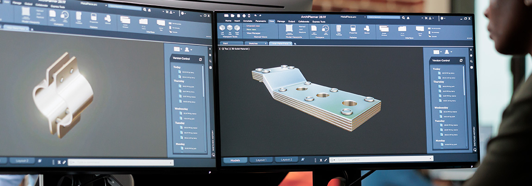This screenshot has height=186, width=532.
Task: Click the command input field on left monitor
Action: 121,162
